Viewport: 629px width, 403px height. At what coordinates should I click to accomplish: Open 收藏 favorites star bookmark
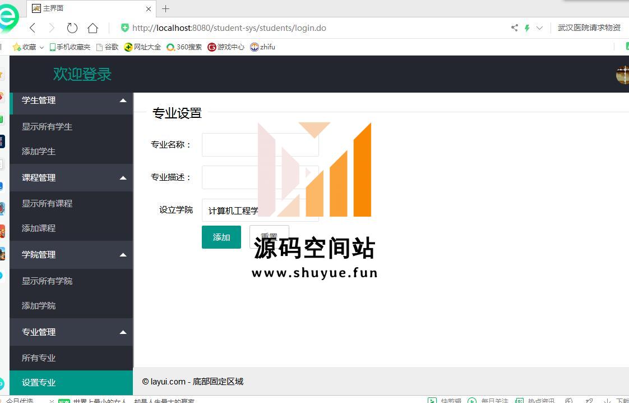(x=28, y=47)
